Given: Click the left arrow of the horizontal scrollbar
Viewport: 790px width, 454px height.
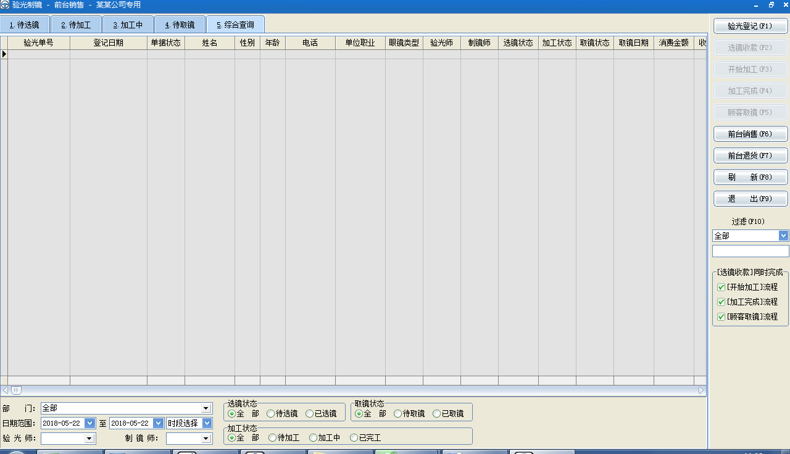Looking at the screenshot, I should pyautogui.click(x=6, y=390).
